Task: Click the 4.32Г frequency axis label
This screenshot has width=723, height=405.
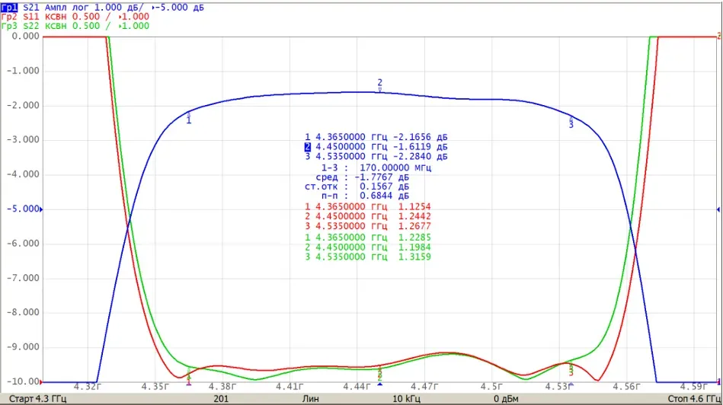Action: pyautogui.click(x=87, y=387)
